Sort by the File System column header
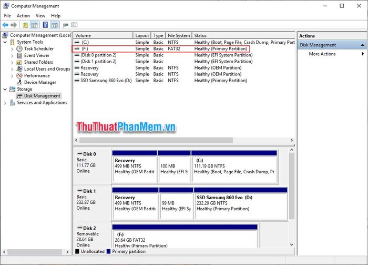Viewport: 368px width, 265px height. [179, 35]
